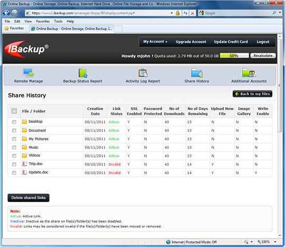The image size is (285, 247).
Task: Open the Tools menu
Action: [58, 22]
